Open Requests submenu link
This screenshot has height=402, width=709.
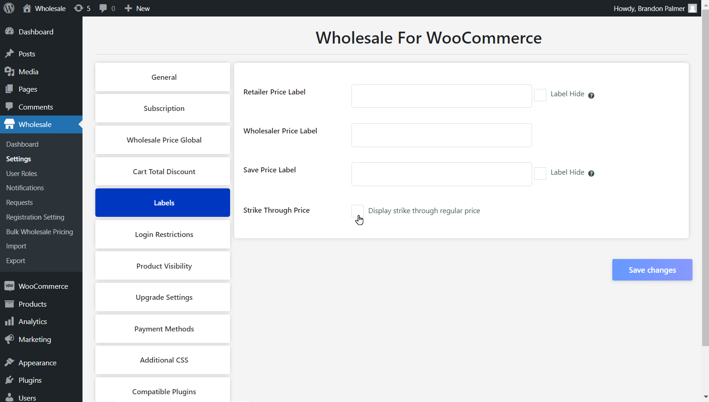20,203
